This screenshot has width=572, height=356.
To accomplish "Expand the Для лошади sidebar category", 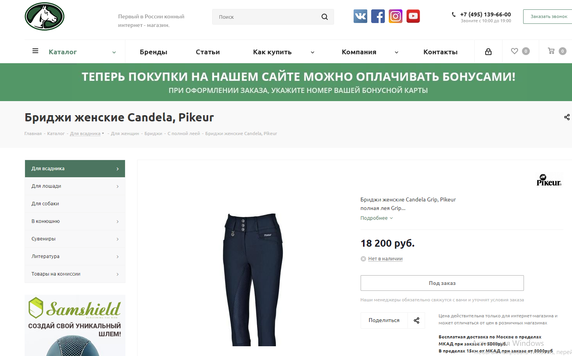I will 75,186.
